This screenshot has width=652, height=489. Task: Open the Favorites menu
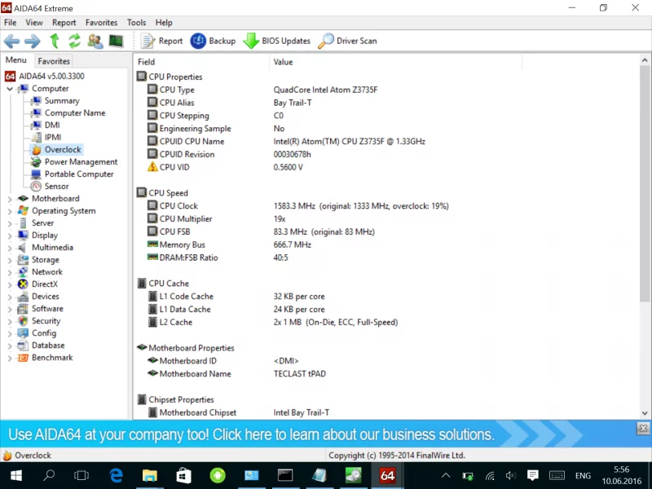click(x=101, y=23)
